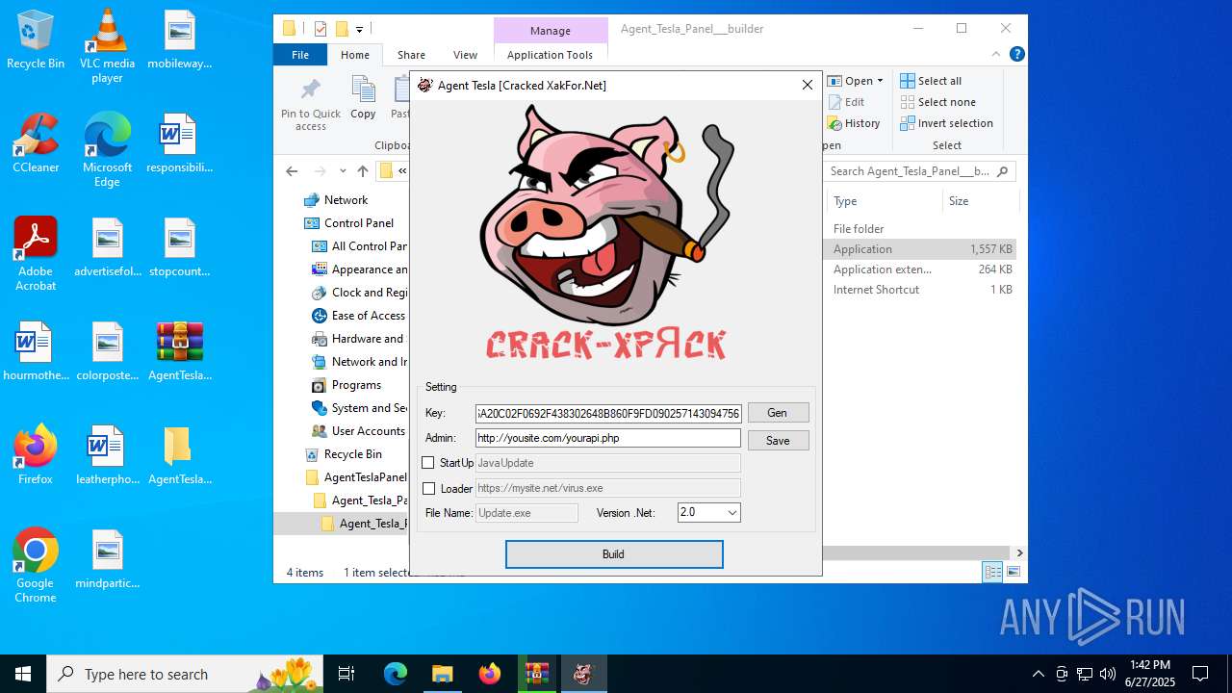Click the File Name field Update.exe
Image resolution: width=1232 pixels, height=693 pixels.
coord(526,513)
